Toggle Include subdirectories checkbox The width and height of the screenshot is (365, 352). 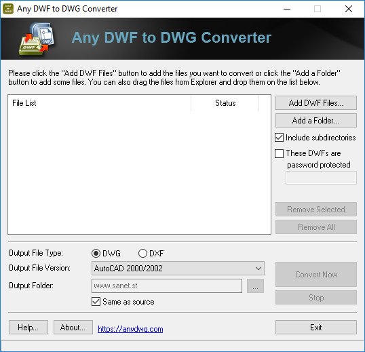pos(279,138)
